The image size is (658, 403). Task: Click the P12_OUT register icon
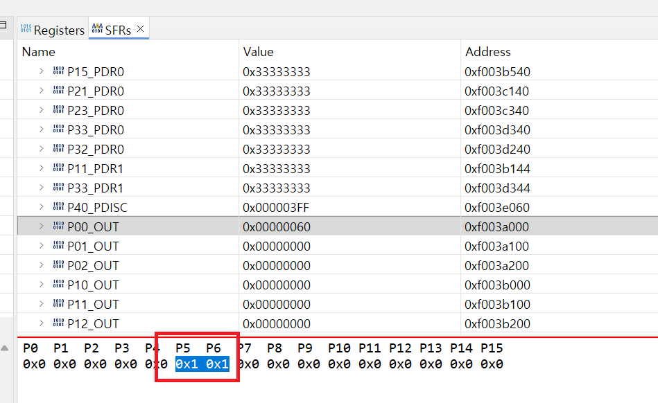[58, 323]
